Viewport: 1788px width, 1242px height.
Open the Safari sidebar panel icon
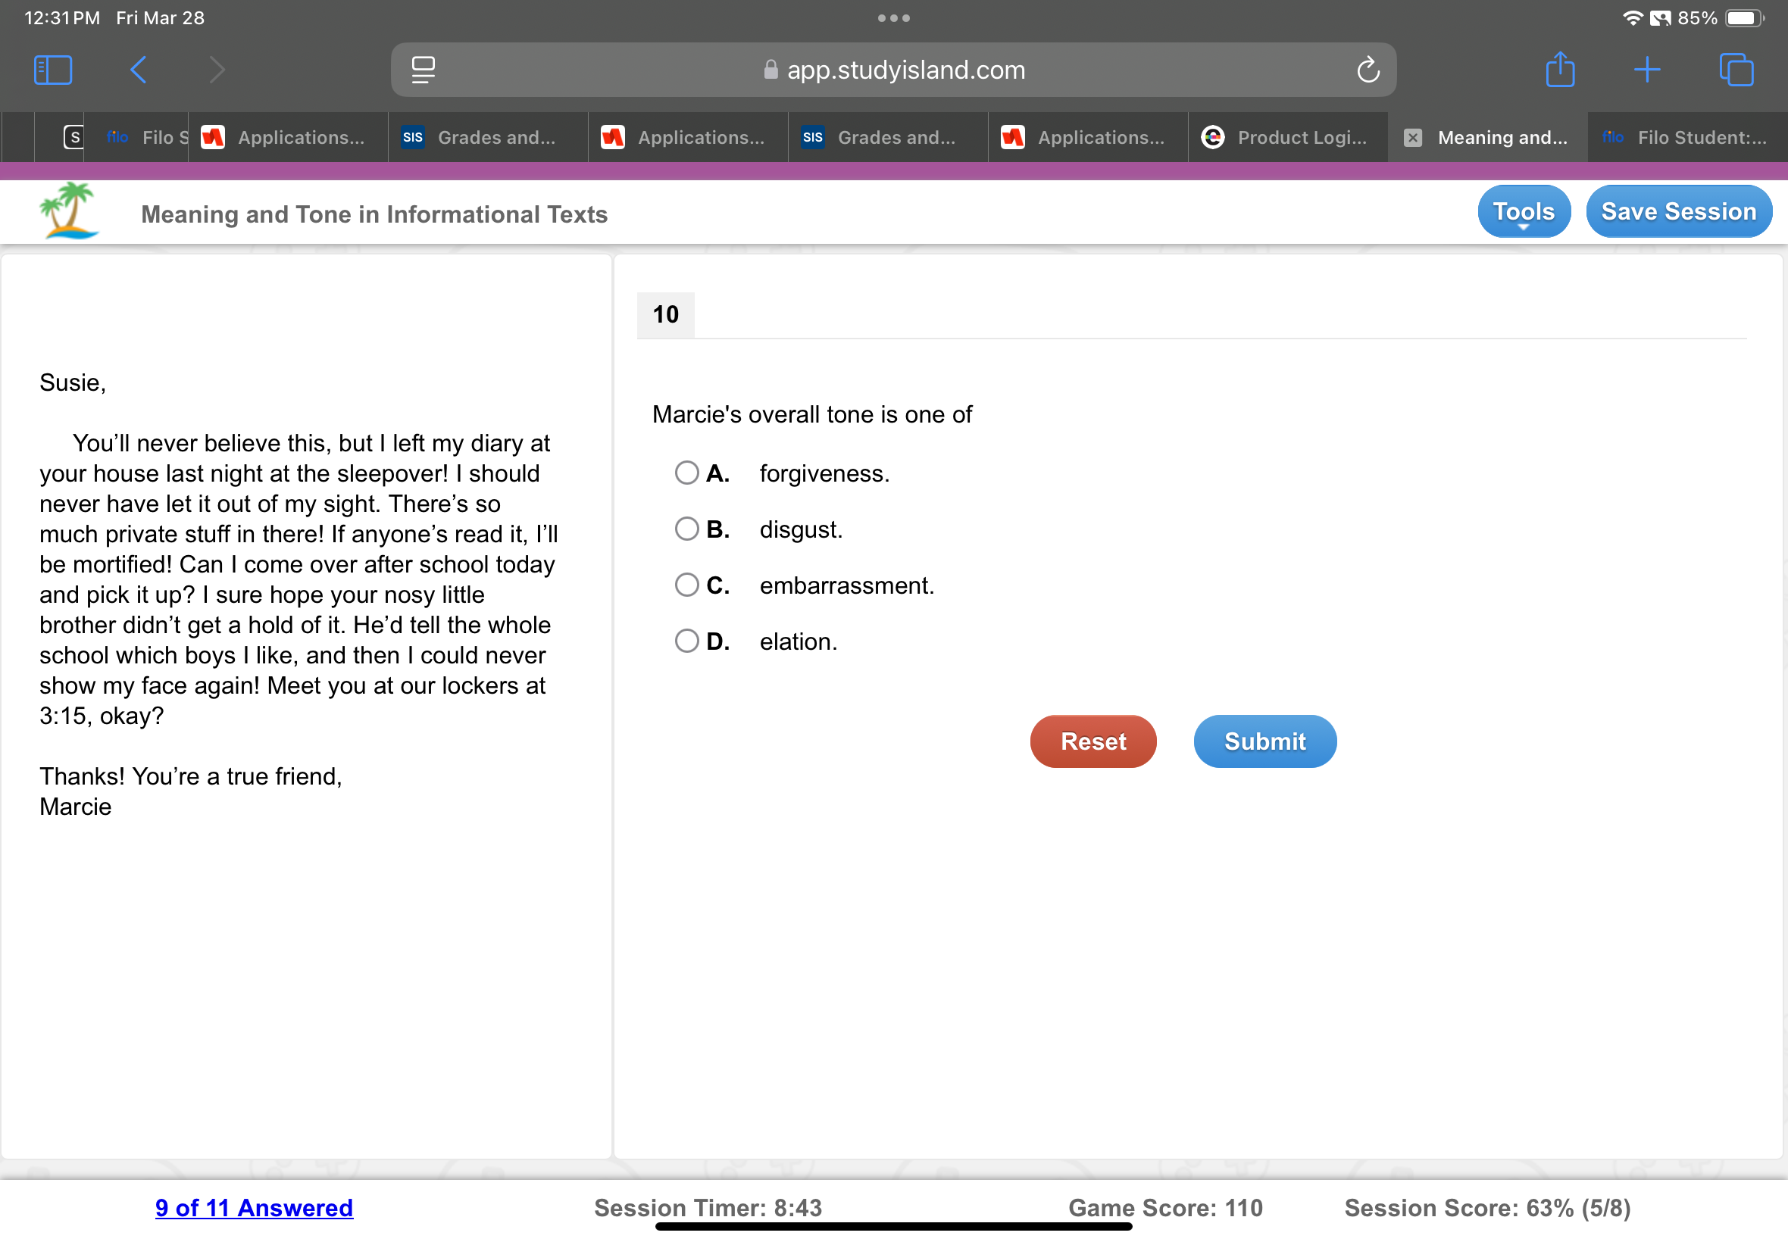(53, 70)
